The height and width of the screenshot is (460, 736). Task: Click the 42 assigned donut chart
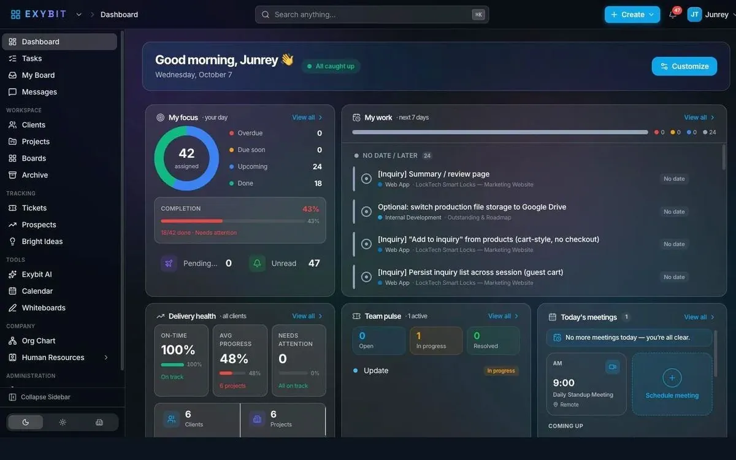186,158
